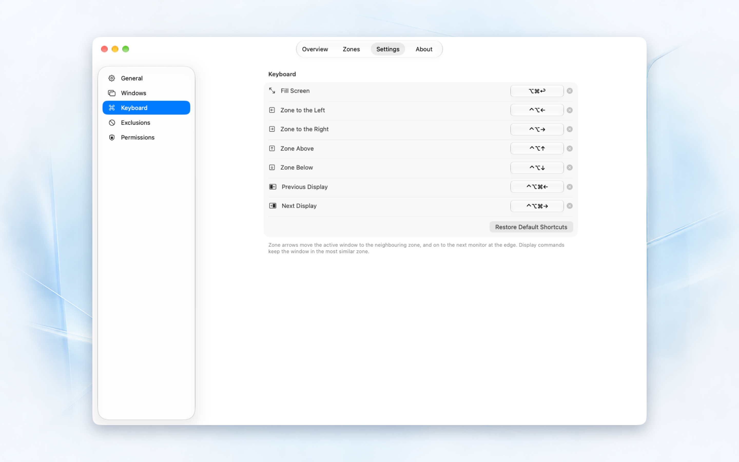Edit the Fill Screen shortcut field
This screenshot has width=739, height=462.
537,91
